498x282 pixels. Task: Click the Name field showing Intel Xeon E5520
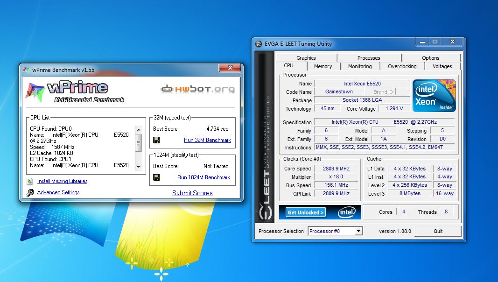[362, 84]
